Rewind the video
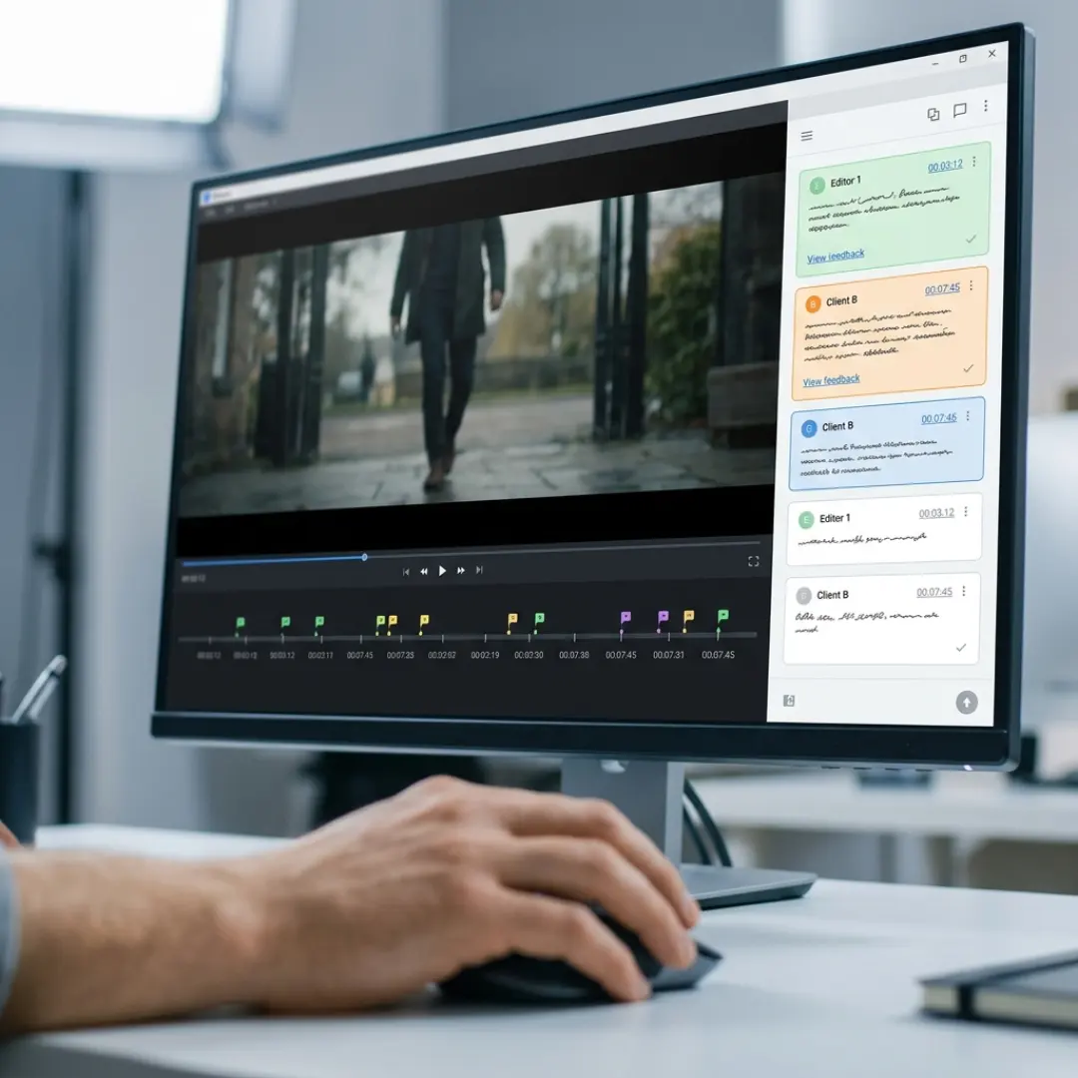1078x1078 pixels. [424, 571]
